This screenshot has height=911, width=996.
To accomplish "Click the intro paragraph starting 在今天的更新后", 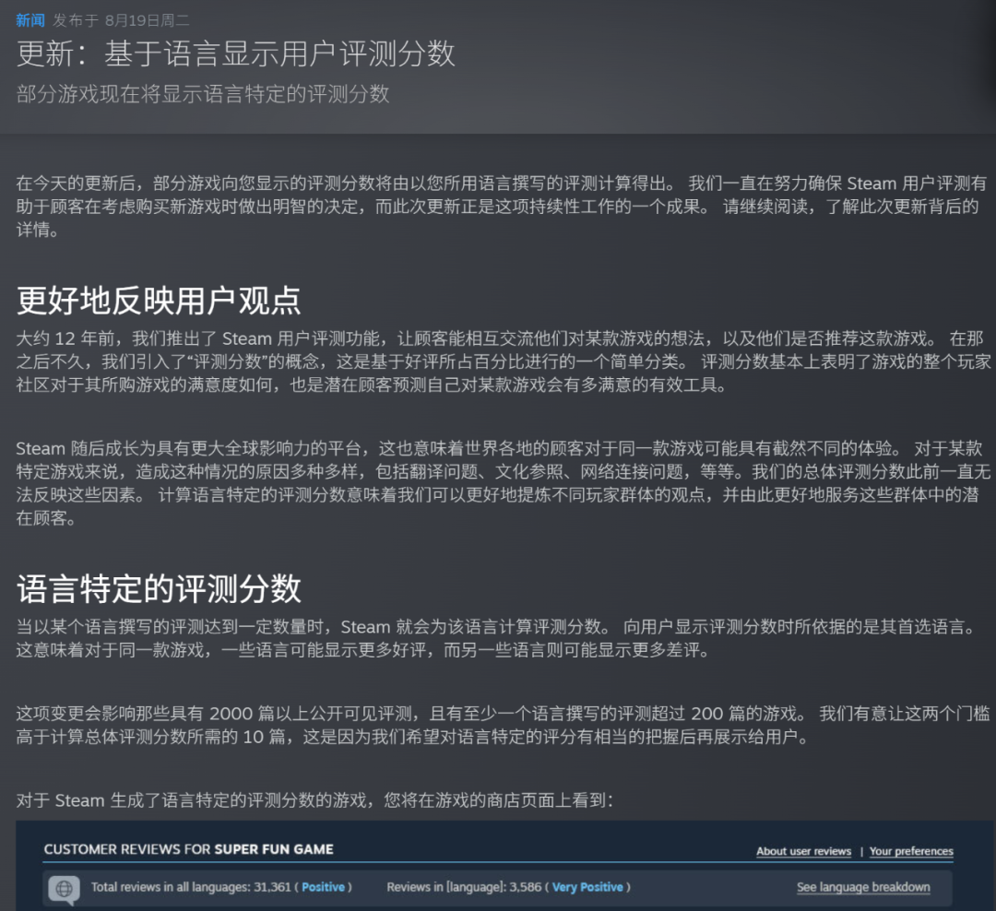I will click(x=498, y=206).
